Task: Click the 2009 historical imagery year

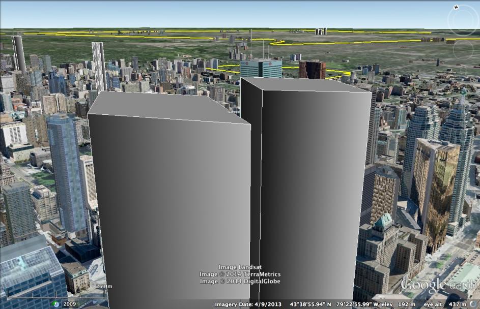Action: tap(70, 304)
